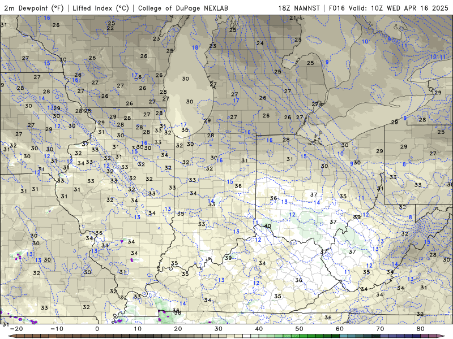Click the 70 color scale label

[x=380, y=329]
